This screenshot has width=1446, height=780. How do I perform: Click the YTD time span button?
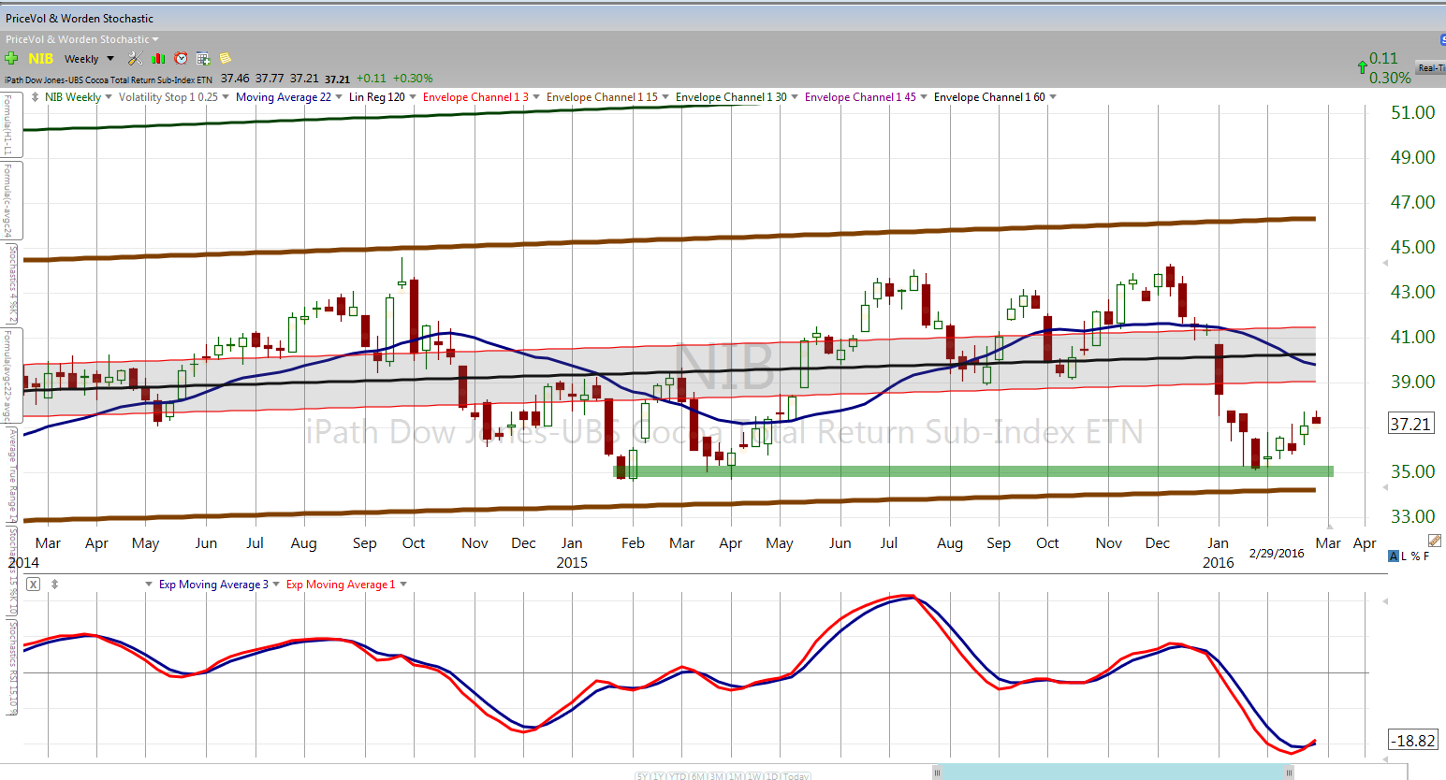679,776
